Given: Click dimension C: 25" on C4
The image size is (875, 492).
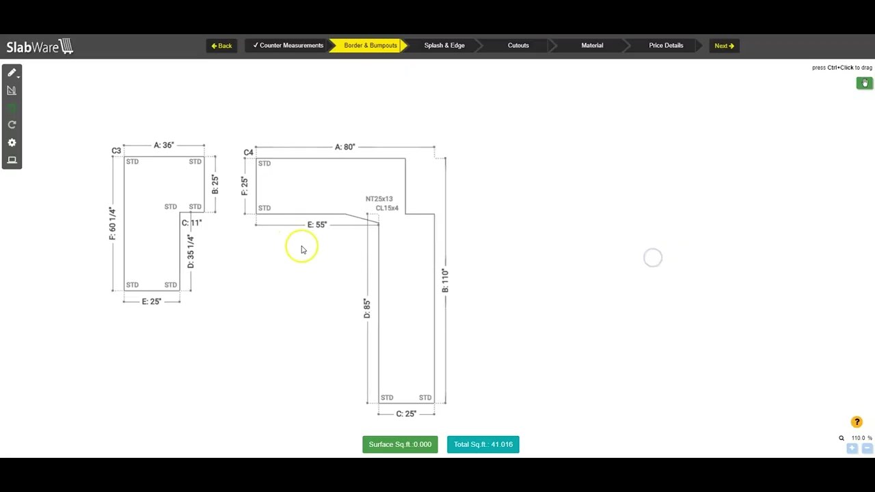Looking at the screenshot, I should point(406,413).
